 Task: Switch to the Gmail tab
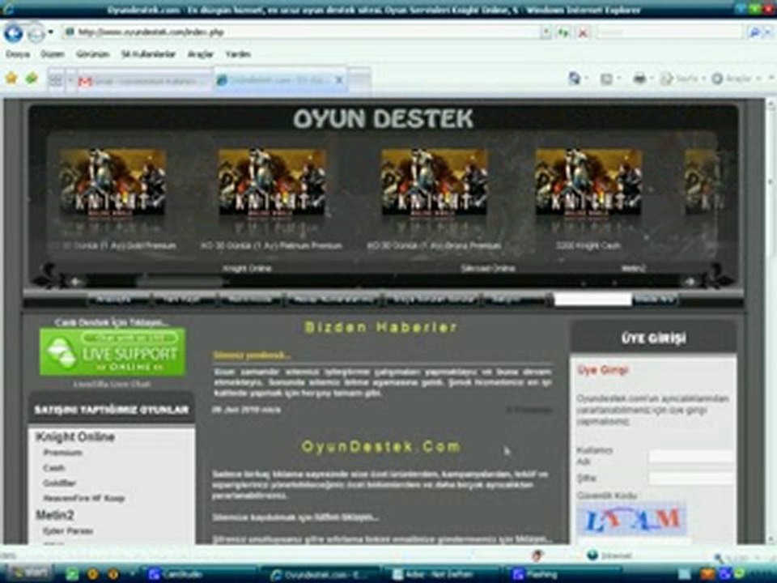[145, 80]
